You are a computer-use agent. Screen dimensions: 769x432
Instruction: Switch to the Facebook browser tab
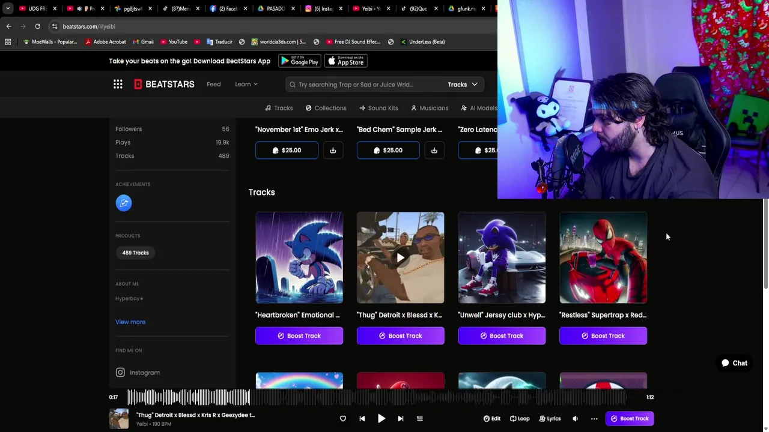click(228, 8)
